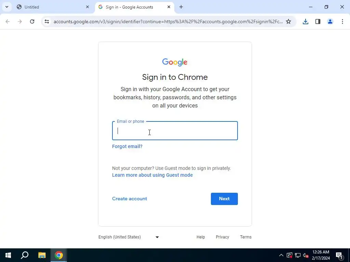Open the Chrome profile avatar icon
The height and width of the screenshot is (262, 350).
point(330,21)
